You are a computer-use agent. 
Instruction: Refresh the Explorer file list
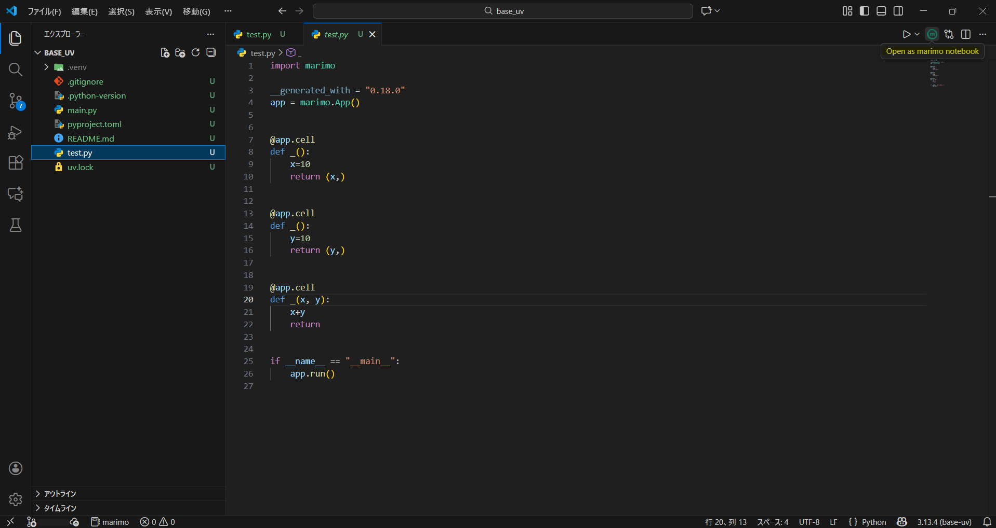click(x=195, y=52)
